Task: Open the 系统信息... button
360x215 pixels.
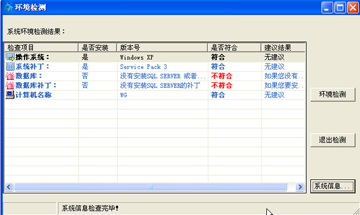Action: [x=332, y=186]
